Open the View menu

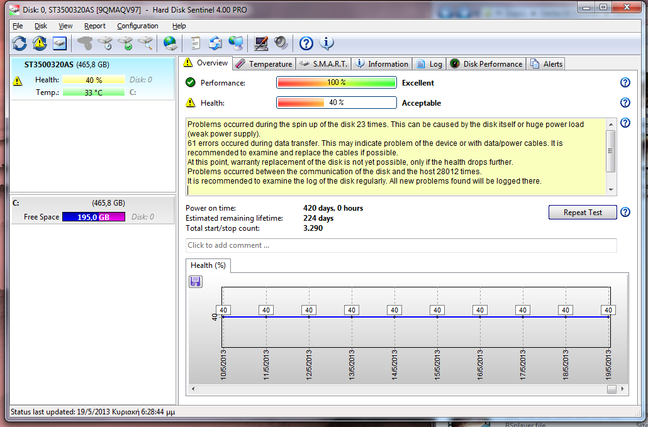click(x=65, y=26)
